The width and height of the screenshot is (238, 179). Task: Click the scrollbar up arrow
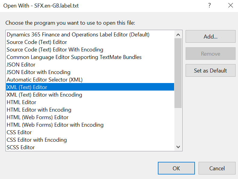[178, 34]
